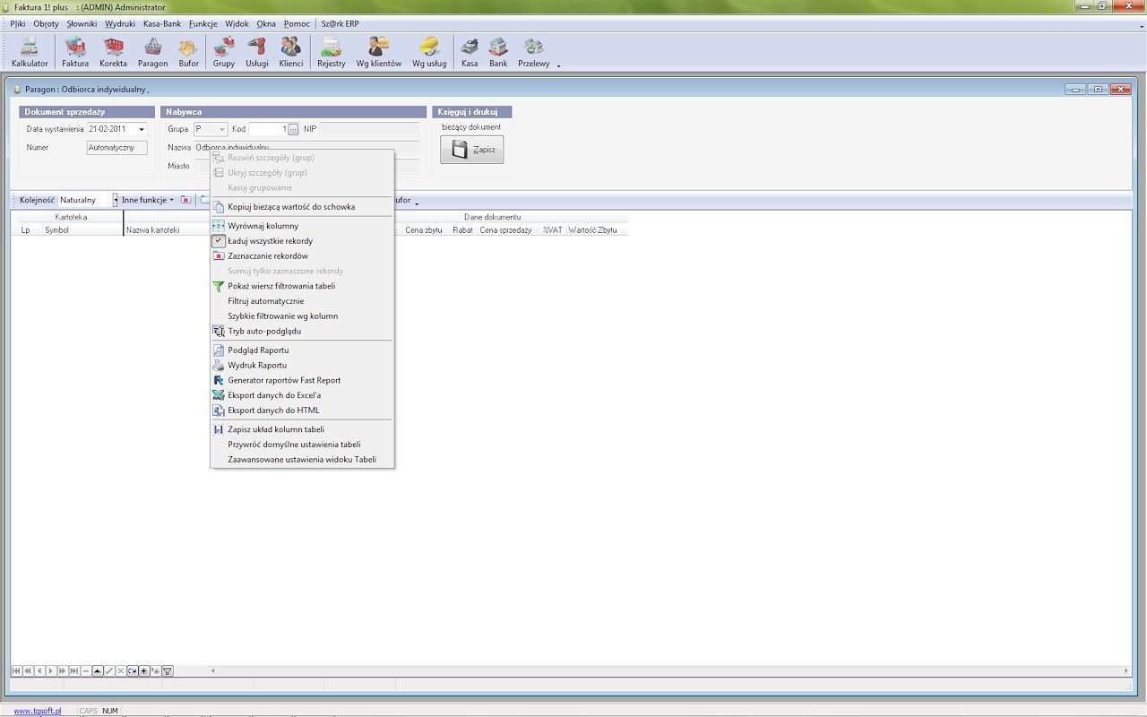Click the post edit checkmark in navigator

pyautogui.click(x=109, y=670)
